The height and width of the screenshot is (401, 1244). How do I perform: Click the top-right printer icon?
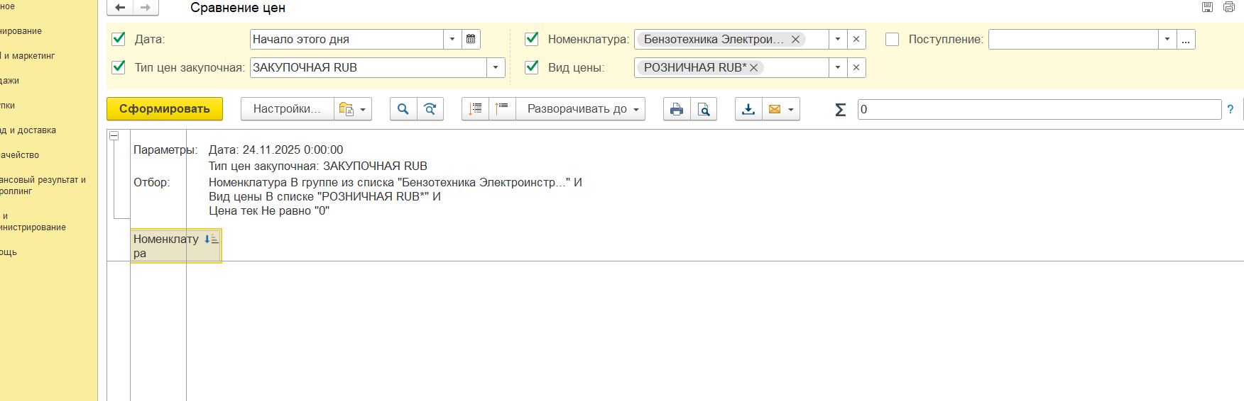coord(1229,7)
